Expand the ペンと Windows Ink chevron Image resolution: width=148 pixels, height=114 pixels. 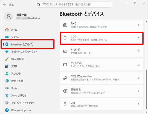pos(139,78)
